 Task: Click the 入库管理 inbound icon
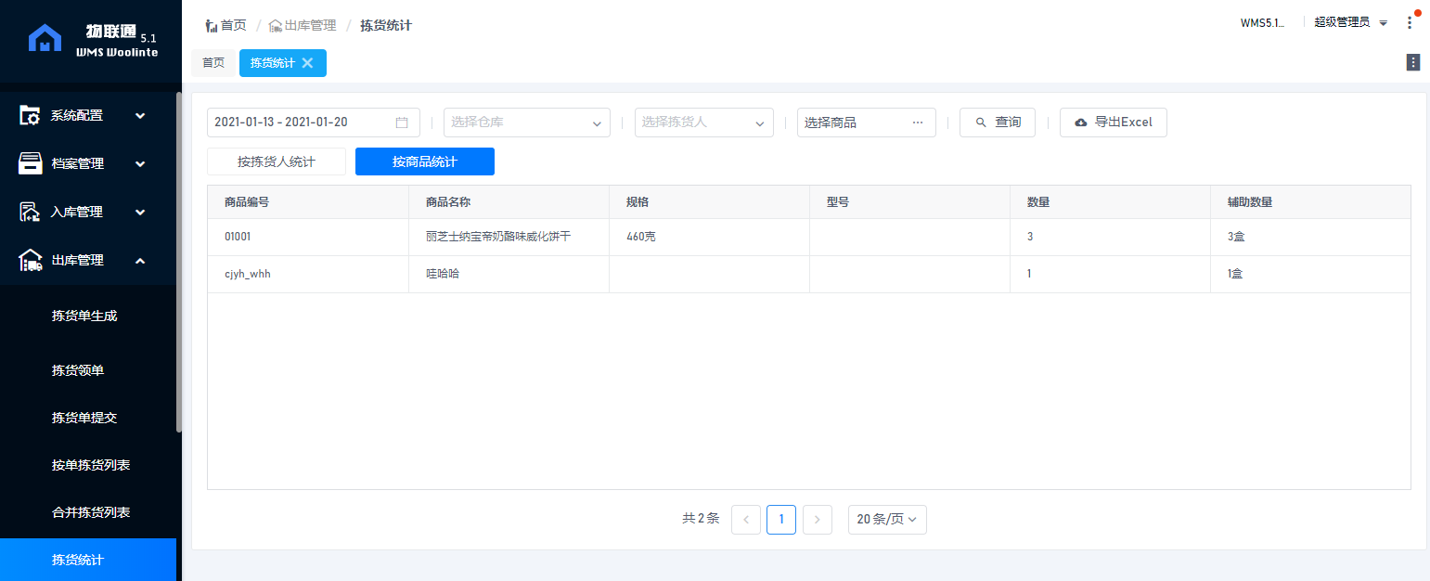click(30, 212)
